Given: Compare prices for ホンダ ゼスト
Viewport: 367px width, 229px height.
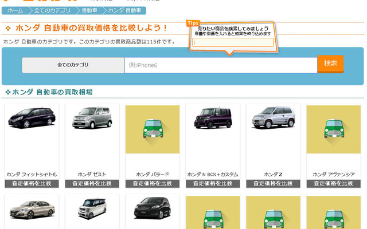Looking at the screenshot, I should tap(92, 184).
